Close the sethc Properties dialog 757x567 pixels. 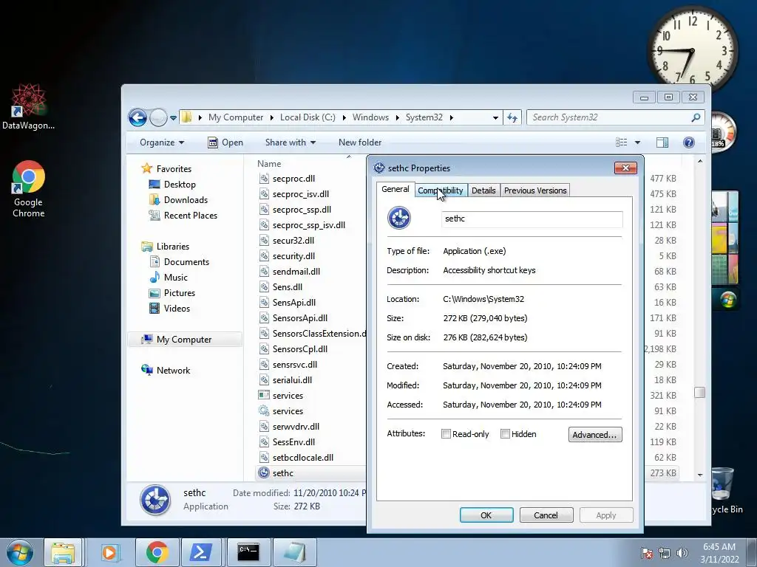pyautogui.click(x=625, y=168)
